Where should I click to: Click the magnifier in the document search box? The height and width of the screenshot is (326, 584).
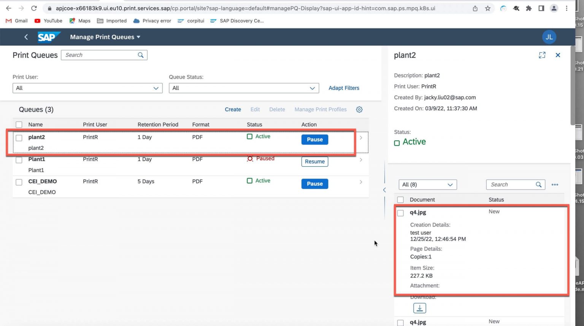coord(538,185)
